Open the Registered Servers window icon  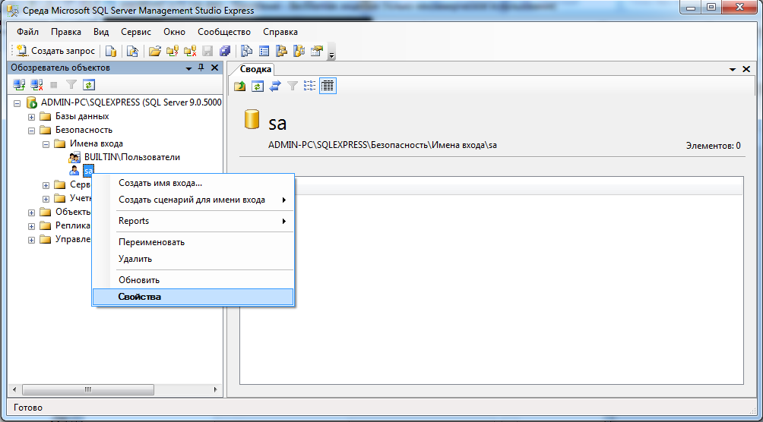(247, 51)
